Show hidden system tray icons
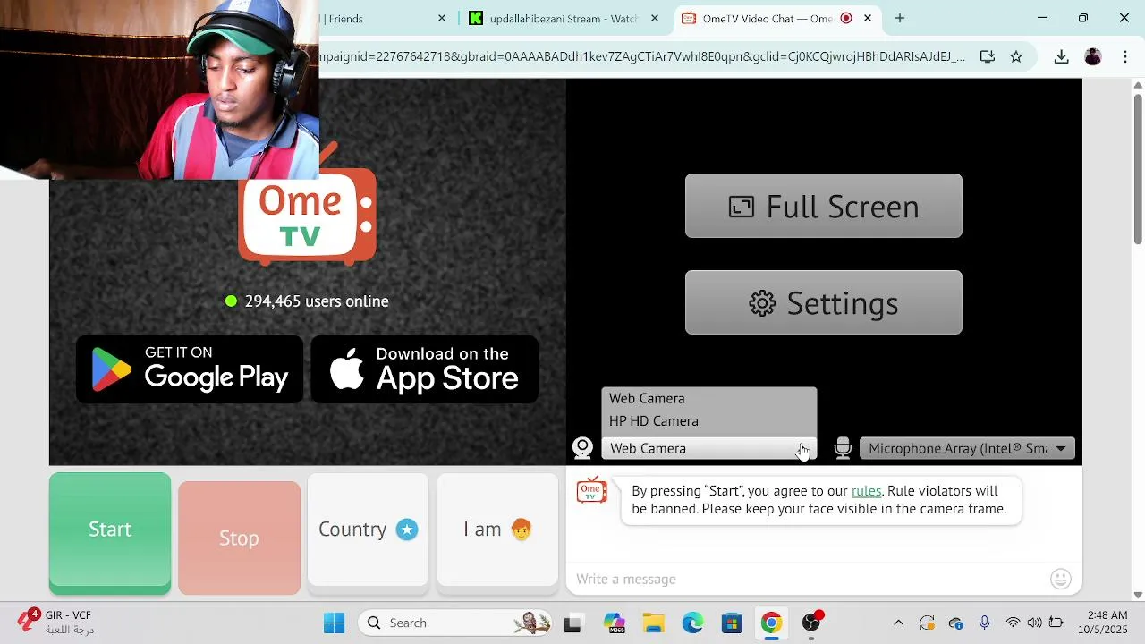The height and width of the screenshot is (644, 1145). 898,623
